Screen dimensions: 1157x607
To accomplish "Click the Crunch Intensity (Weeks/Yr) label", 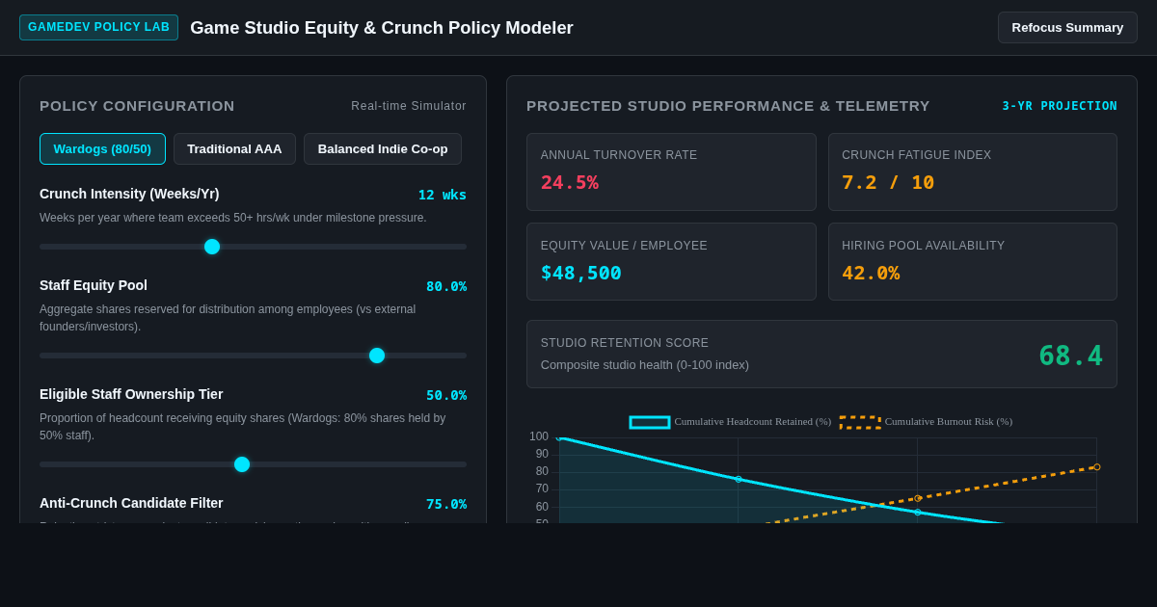I will click(129, 194).
